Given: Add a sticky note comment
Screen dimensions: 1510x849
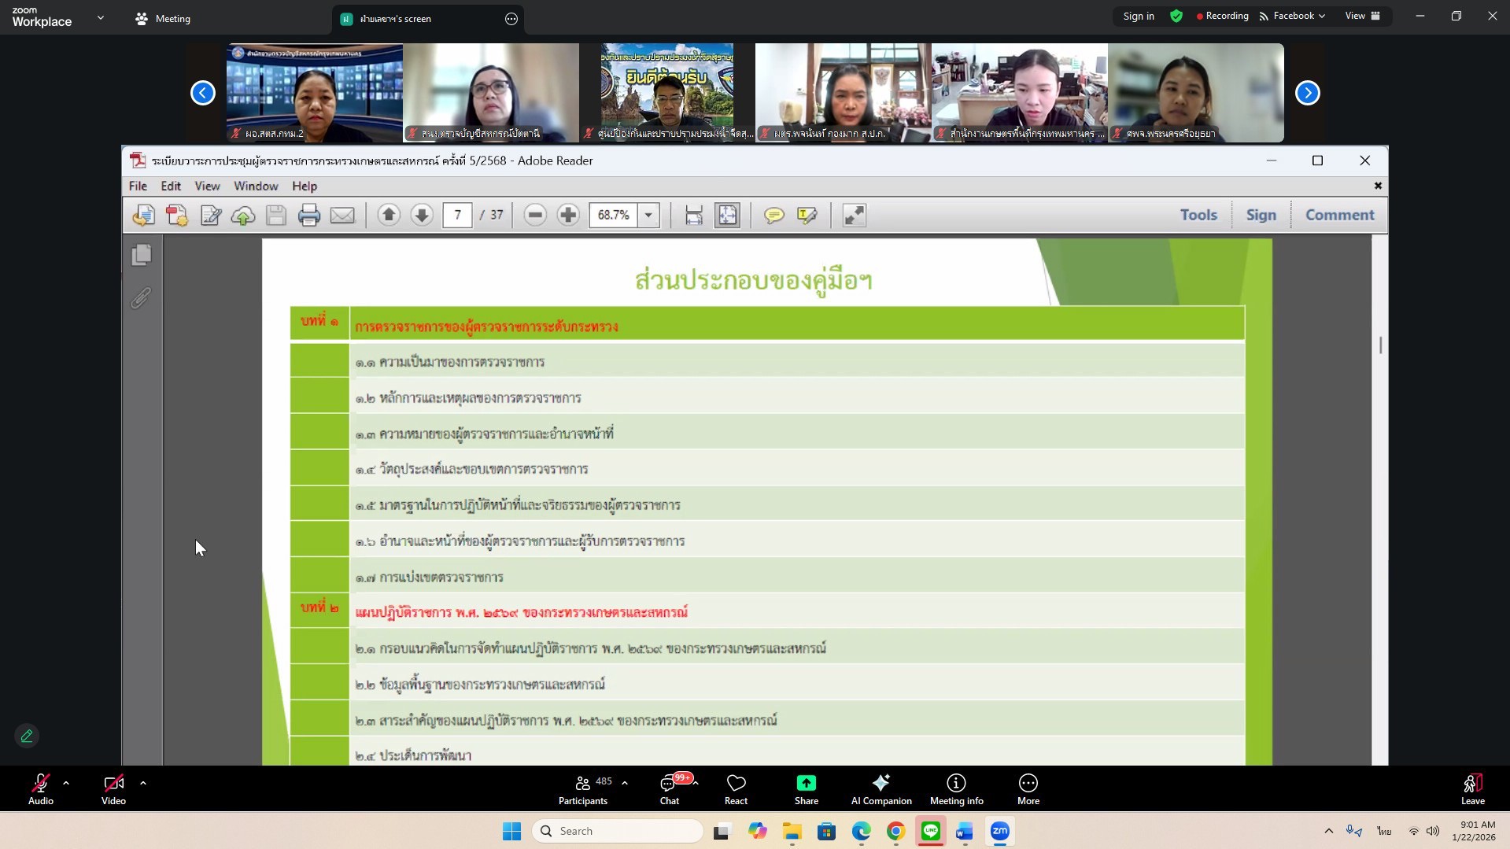Looking at the screenshot, I should pos(773,215).
